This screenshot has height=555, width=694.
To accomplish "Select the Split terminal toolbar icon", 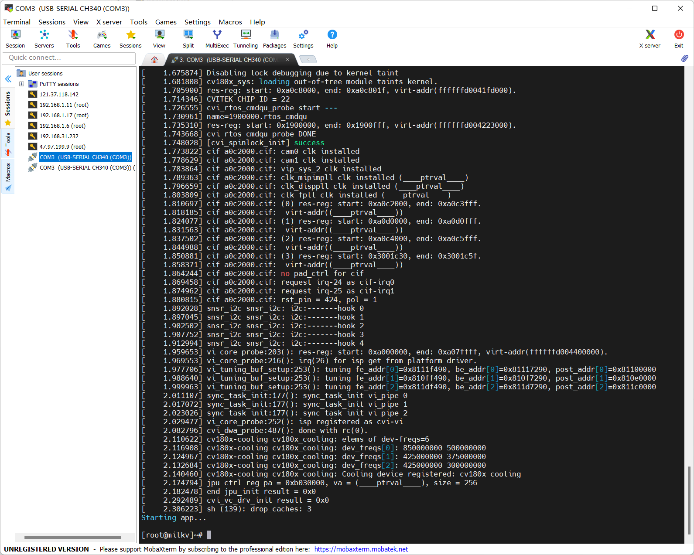I will coord(188,38).
